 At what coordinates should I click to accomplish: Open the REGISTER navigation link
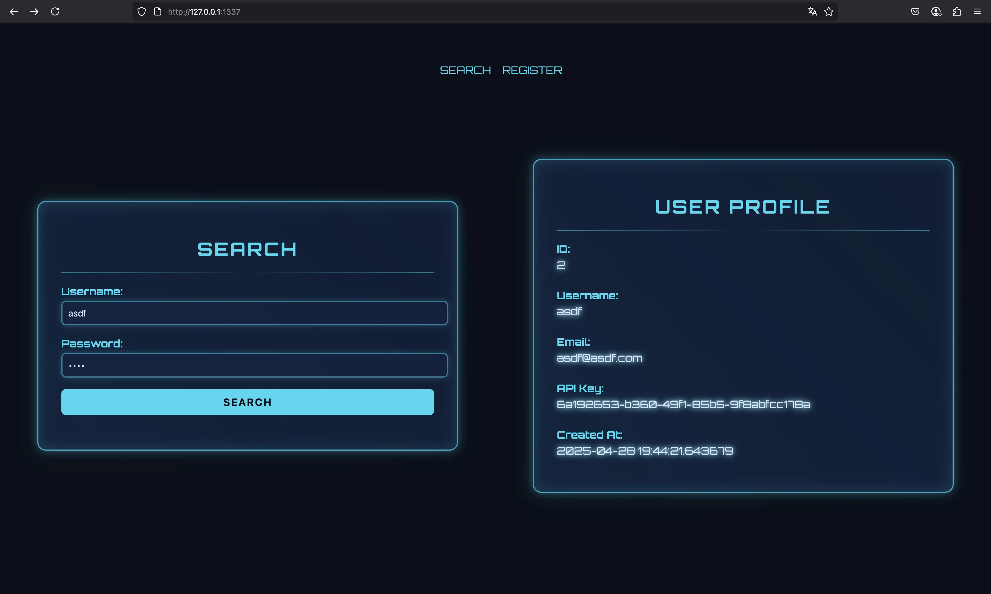click(532, 71)
